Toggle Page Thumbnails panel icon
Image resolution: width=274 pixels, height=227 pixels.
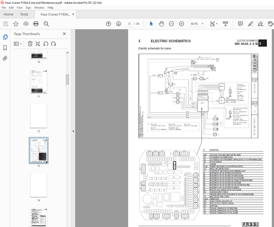point(5,37)
